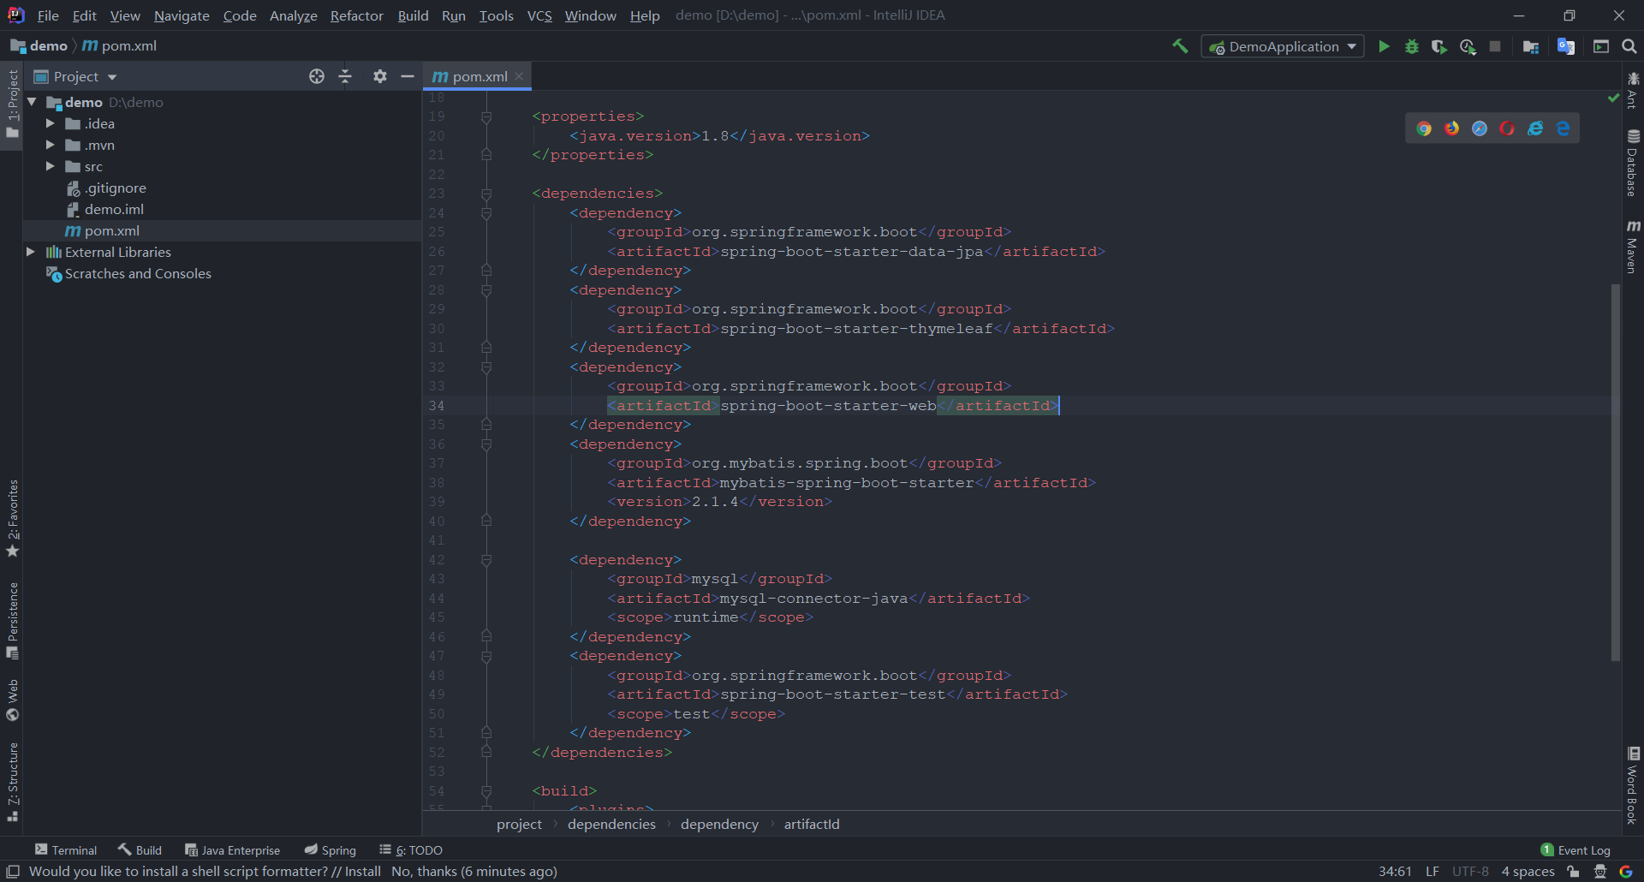This screenshot has height=882, width=1644.
Task: Open pom.xml preview in Opera
Action: point(1507,128)
